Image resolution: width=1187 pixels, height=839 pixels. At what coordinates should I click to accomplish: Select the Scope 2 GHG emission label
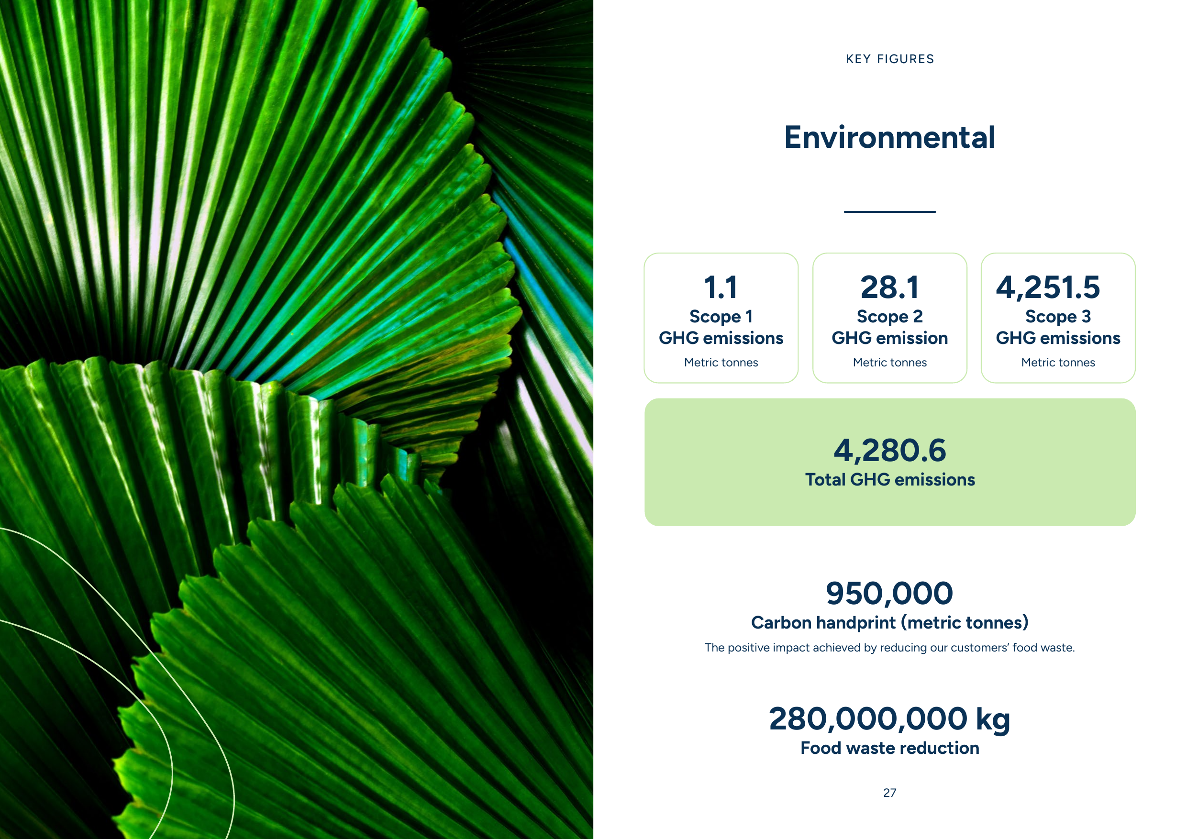pos(890,327)
